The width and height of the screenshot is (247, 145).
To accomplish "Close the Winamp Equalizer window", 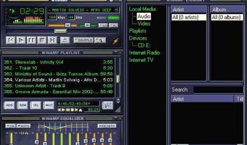I will pyautogui.click(x=120, y=118).
